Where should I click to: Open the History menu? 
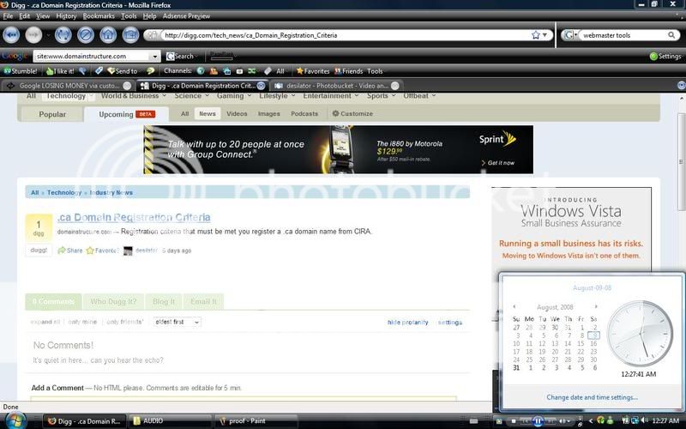pyautogui.click(x=66, y=16)
